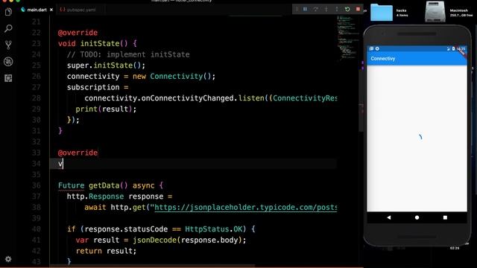Viewport: 477px width, 268px height.
Task: Click the emulator status bar clock
Action: click(461, 48)
